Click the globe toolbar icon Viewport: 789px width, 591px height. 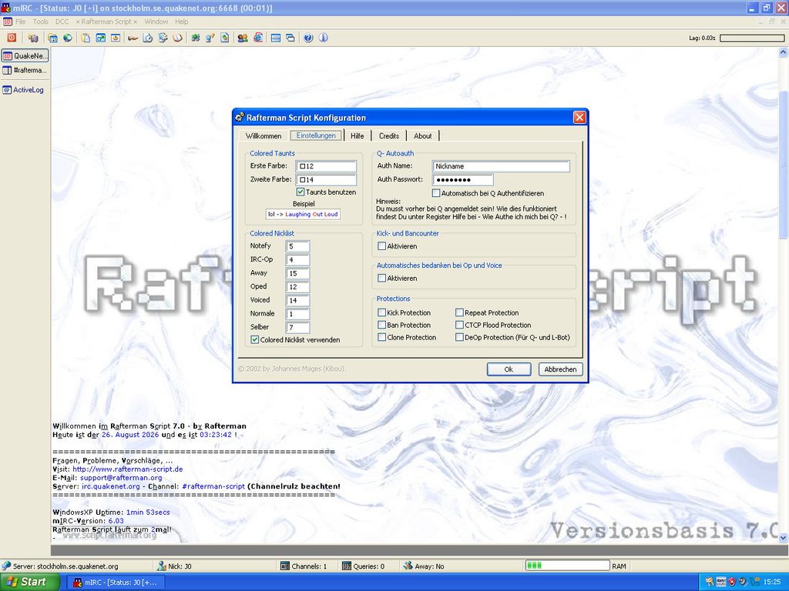[x=68, y=38]
